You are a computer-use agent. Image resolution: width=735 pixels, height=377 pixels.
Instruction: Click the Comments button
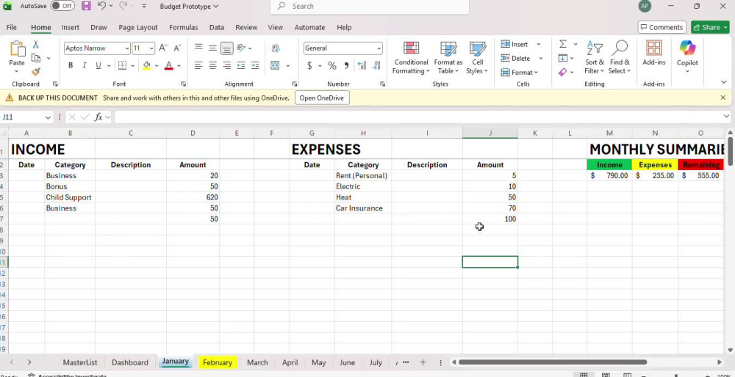point(662,27)
